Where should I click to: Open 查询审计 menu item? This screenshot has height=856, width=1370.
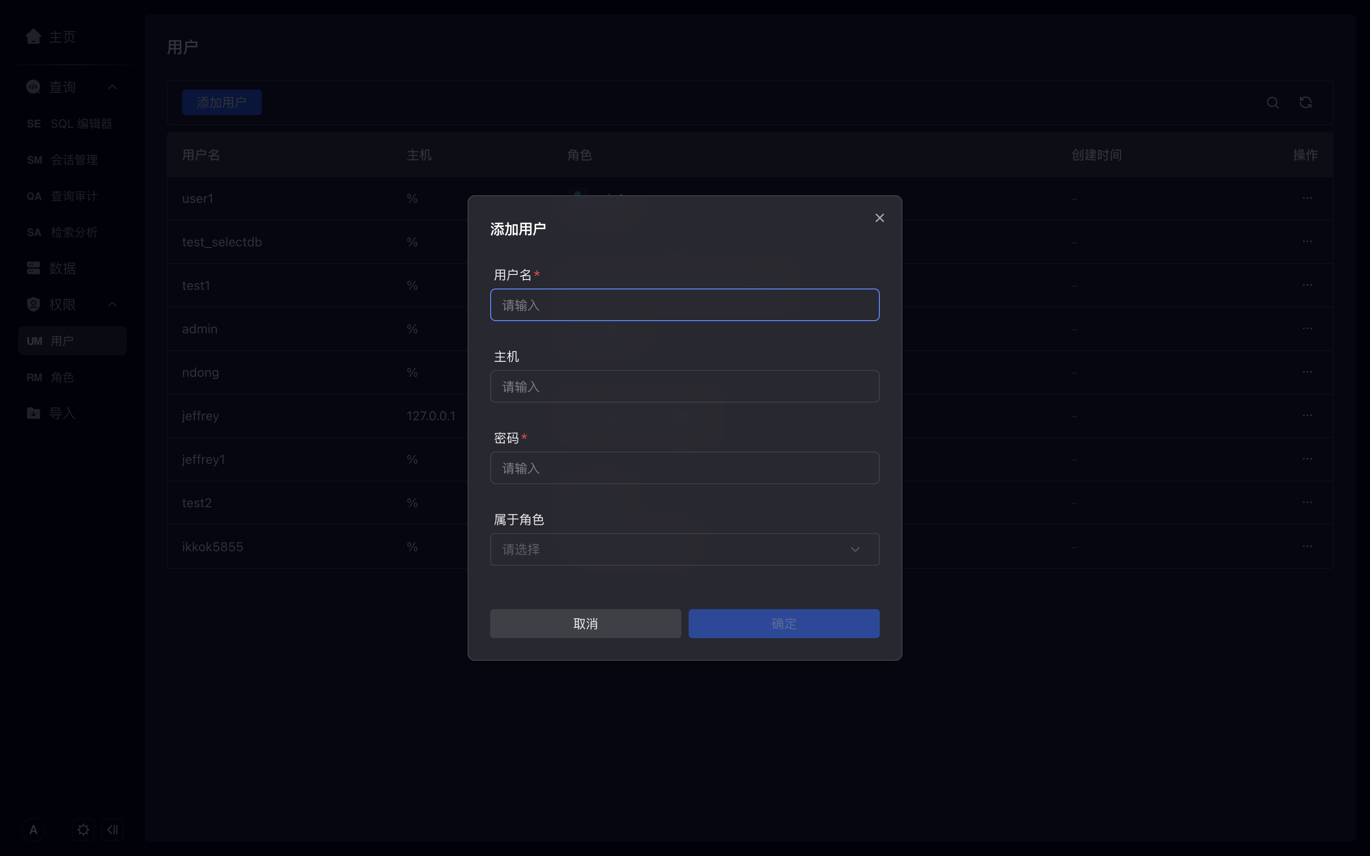tap(72, 196)
